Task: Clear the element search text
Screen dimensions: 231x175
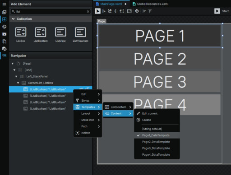Action: pyautogui.click(x=88, y=12)
